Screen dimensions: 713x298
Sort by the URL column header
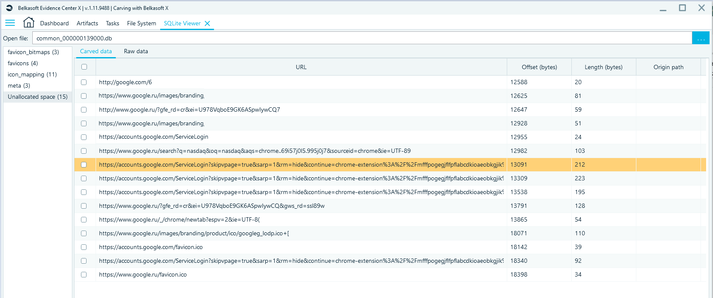(x=301, y=67)
